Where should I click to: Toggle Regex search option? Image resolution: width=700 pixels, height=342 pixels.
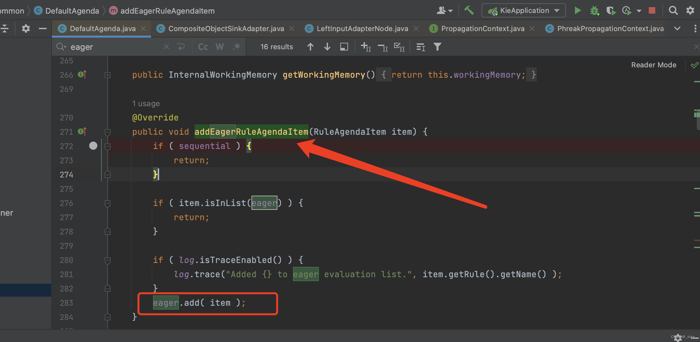[x=237, y=47]
